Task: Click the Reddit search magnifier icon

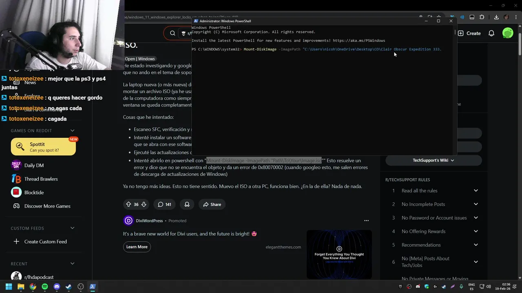Action: click(x=173, y=33)
